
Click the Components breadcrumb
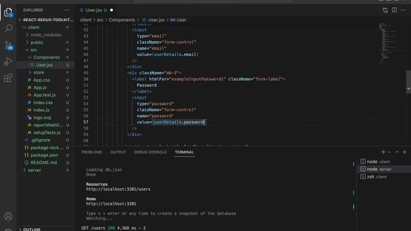(x=122, y=20)
